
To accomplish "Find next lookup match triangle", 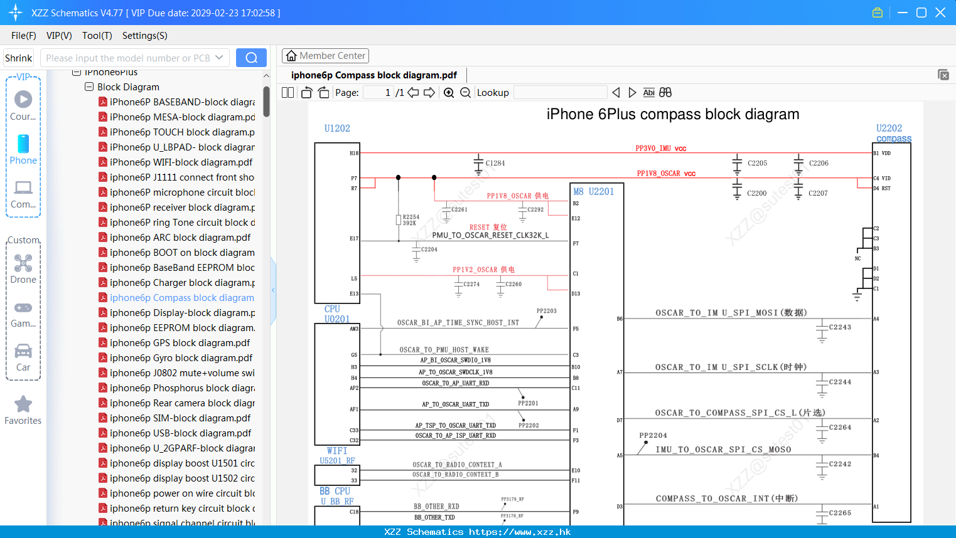I will pos(632,92).
